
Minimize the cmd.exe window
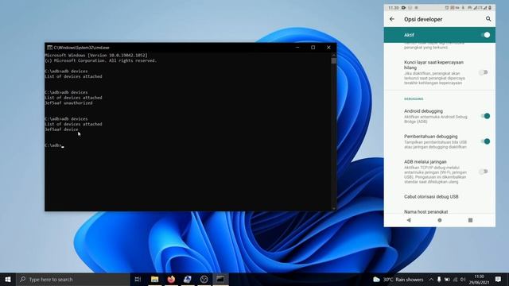pos(297,48)
